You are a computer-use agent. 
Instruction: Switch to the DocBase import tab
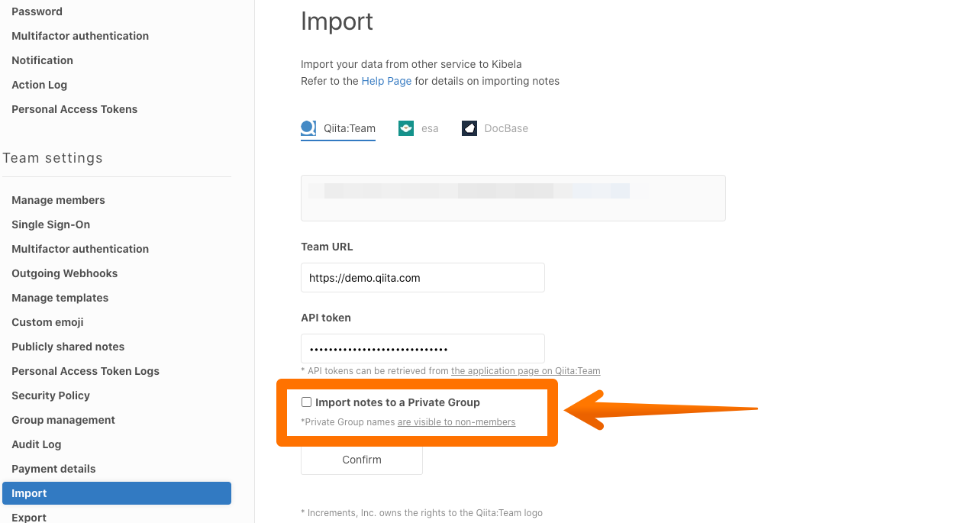coord(505,128)
